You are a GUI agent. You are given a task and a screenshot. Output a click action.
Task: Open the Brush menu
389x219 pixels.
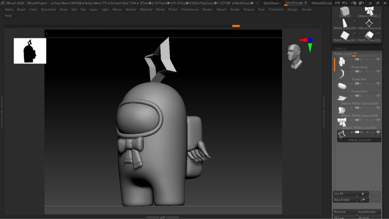tap(21, 9)
